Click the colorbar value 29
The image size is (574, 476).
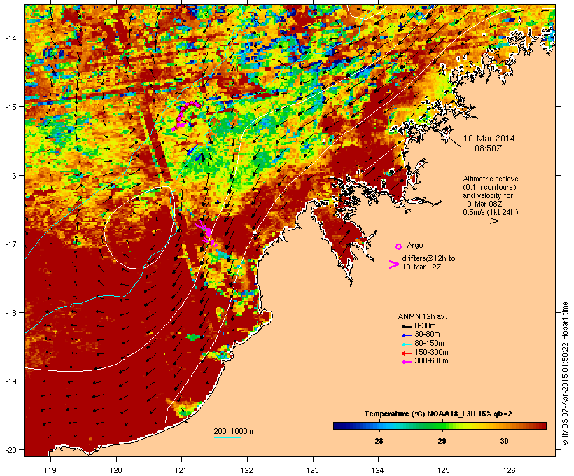(x=442, y=441)
